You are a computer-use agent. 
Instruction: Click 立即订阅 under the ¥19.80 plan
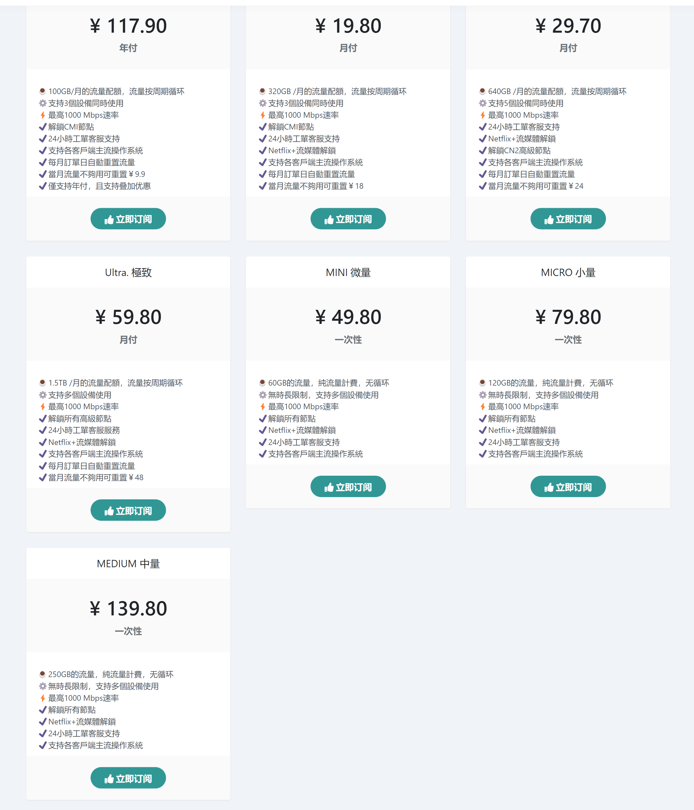click(348, 219)
